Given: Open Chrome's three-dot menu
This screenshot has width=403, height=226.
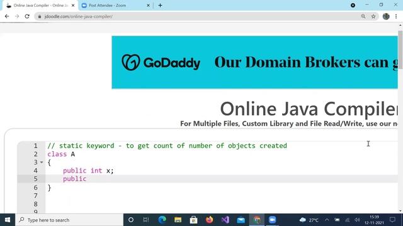Looking at the screenshot, I should (396, 16).
